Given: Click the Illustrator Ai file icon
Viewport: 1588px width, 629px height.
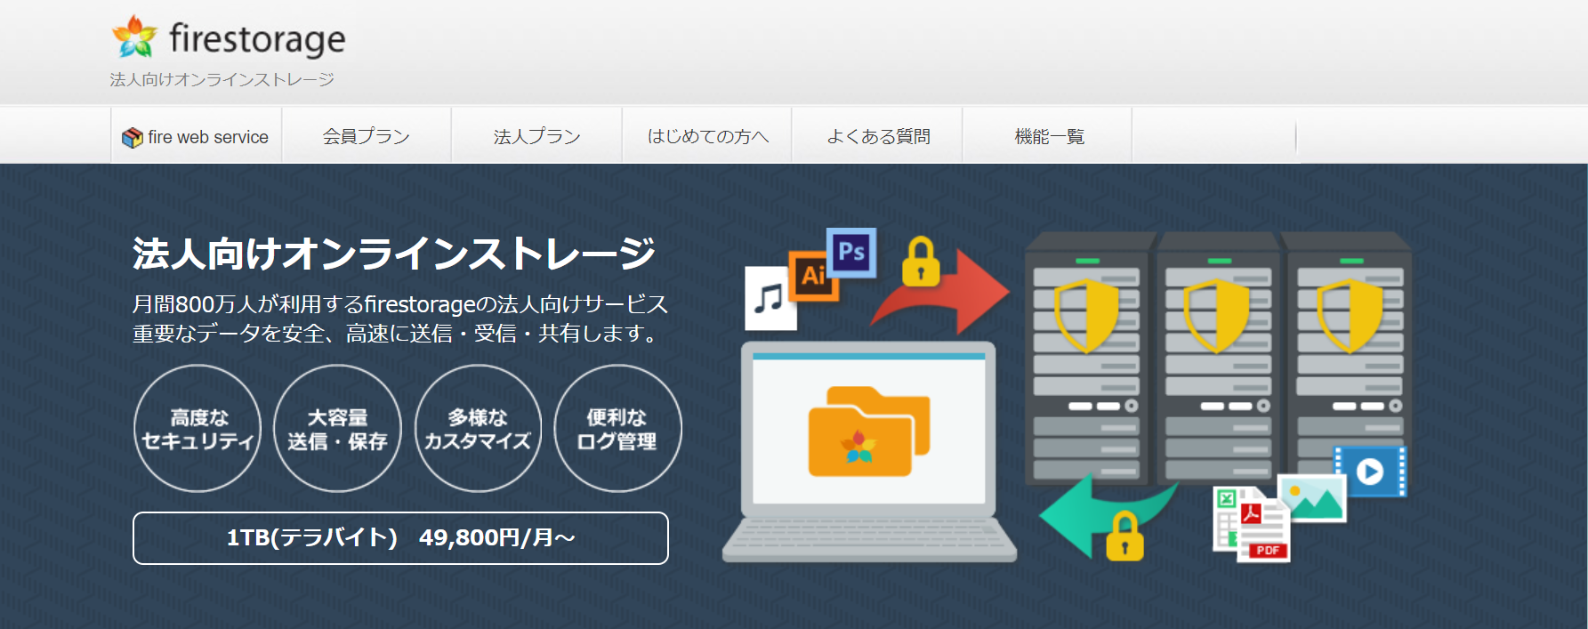Looking at the screenshot, I should tap(812, 276).
